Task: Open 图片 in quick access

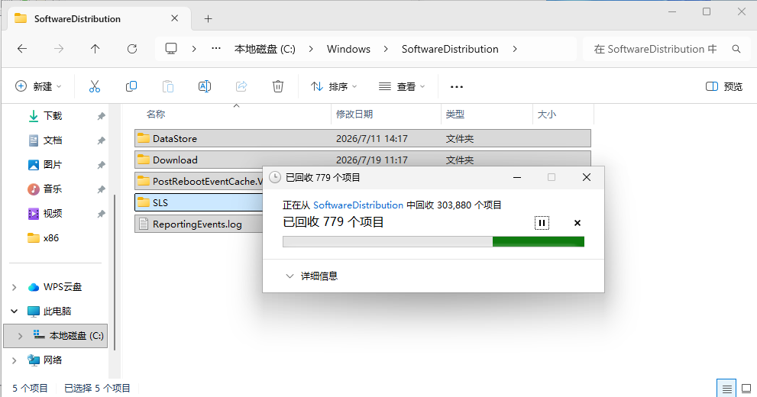Action: pyautogui.click(x=52, y=164)
